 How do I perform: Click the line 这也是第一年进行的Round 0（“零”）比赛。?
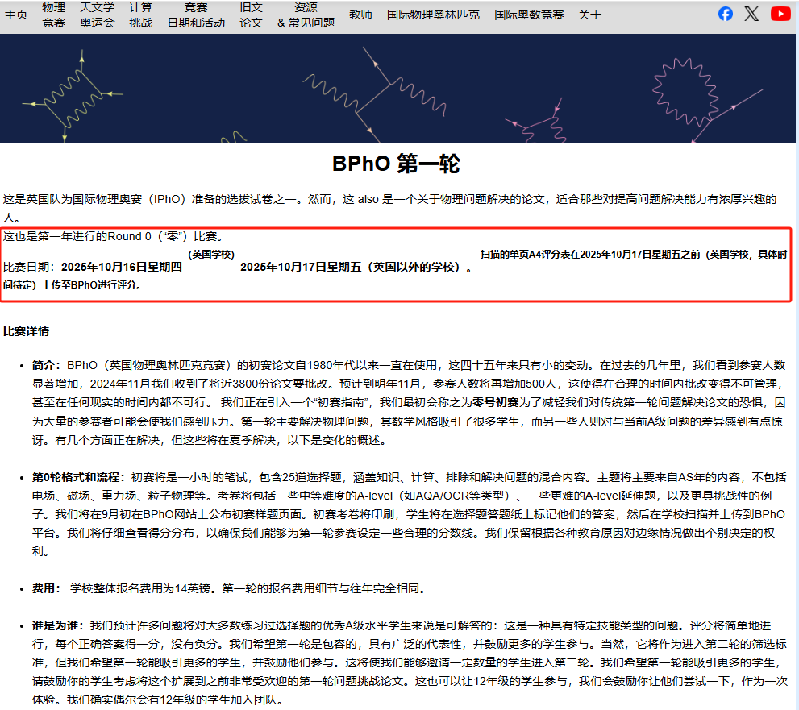(113, 236)
